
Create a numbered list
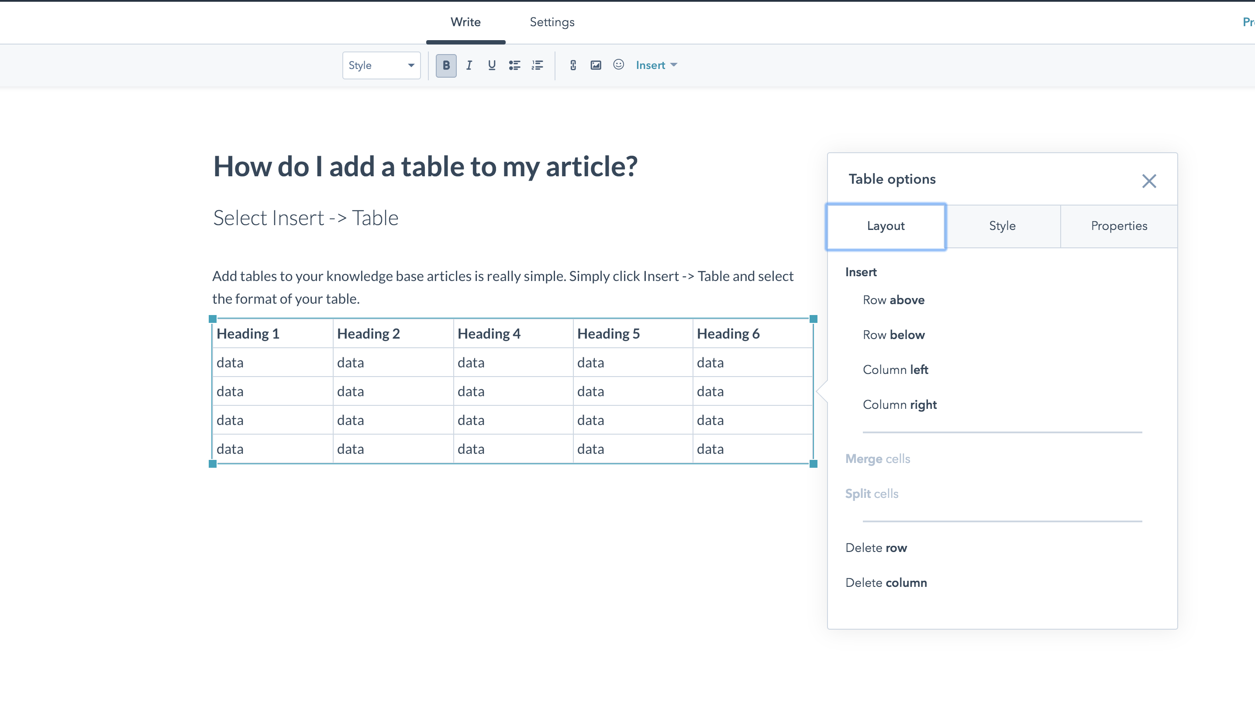[537, 65]
